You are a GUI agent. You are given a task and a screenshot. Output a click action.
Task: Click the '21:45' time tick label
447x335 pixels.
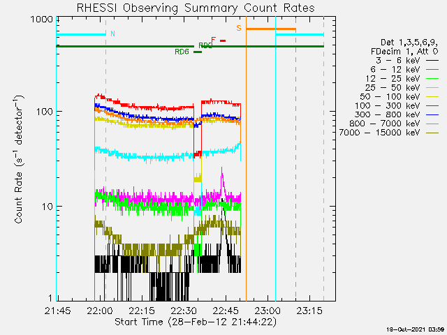tap(57, 311)
